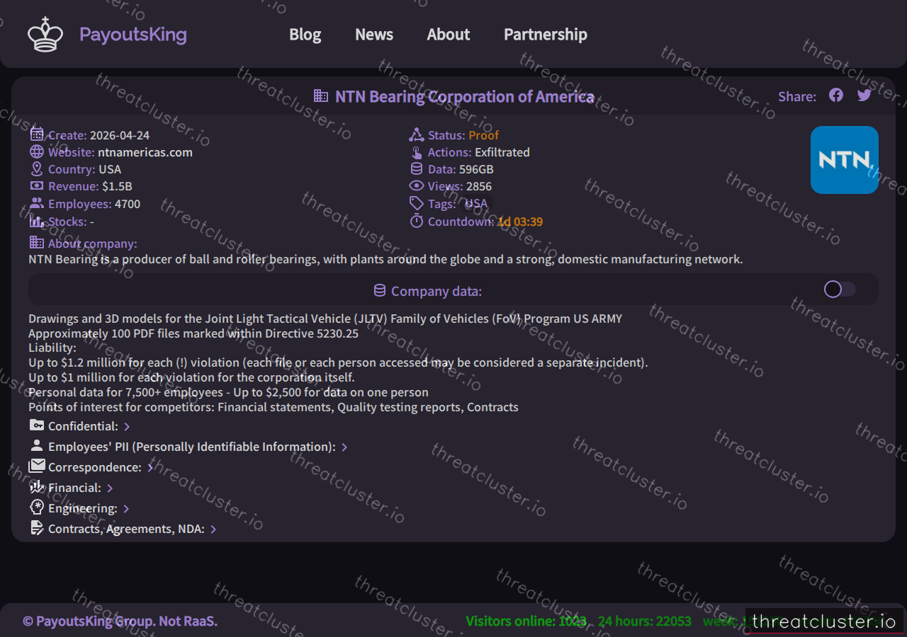Click the $1.5B revenue value

(x=117, y=187)
